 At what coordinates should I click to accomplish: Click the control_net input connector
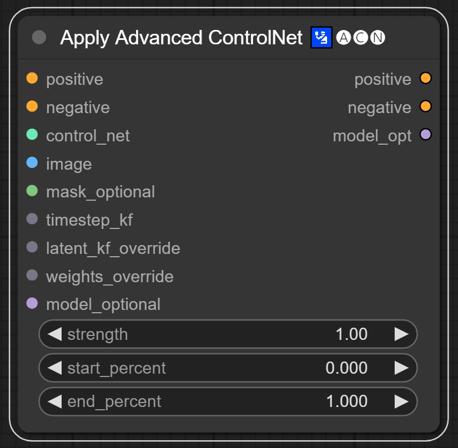32,135
